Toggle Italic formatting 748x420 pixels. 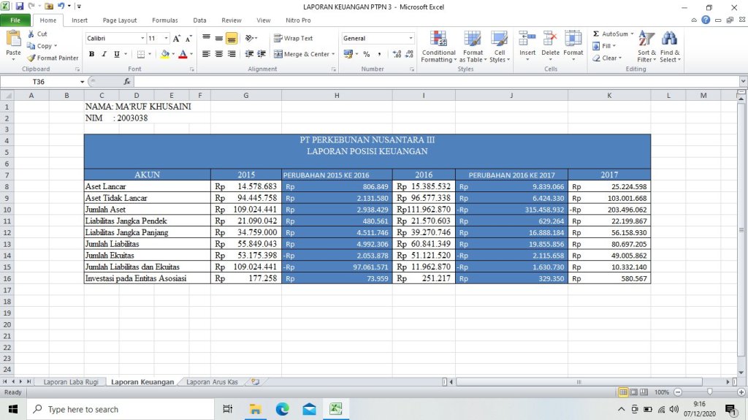click(104, 54)
